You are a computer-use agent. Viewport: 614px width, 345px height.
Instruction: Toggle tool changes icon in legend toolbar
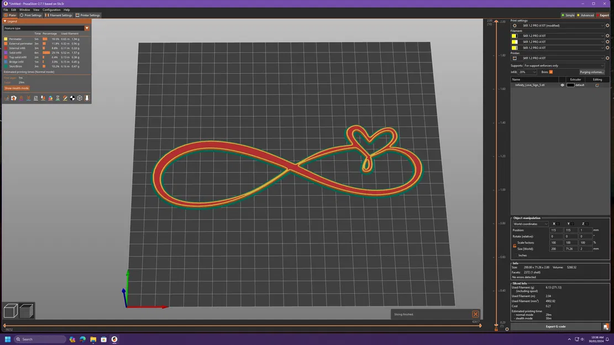43,98
